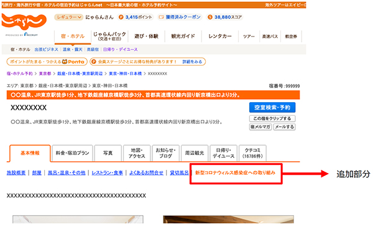Viewport: 373px width, 225px height.
Task: Click the 風呂・温泉・その他 anchor link
Action: pos(67,173)
